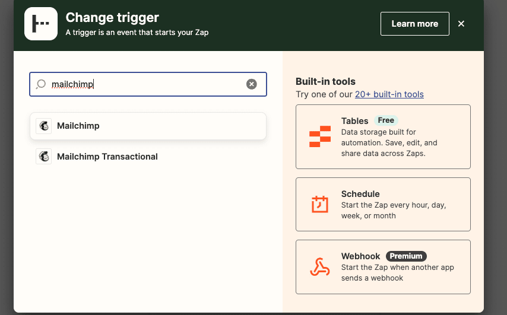This screenshot has height=315, width=507.
Task: Select the Tables card title
Action: pos(354,121)
